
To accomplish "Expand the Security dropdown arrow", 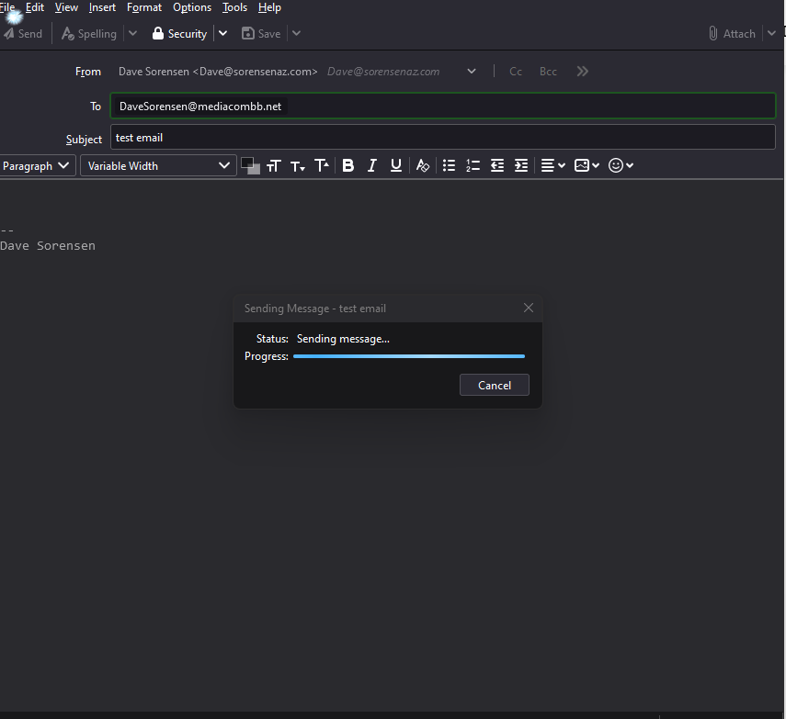I will tap(223, 34).
